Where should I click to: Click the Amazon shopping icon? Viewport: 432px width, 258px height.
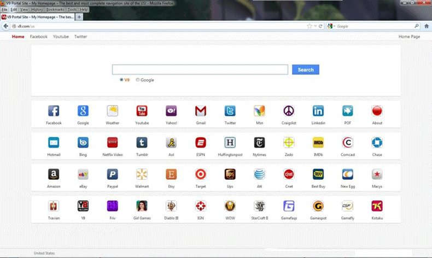click(x=54, y=174)
